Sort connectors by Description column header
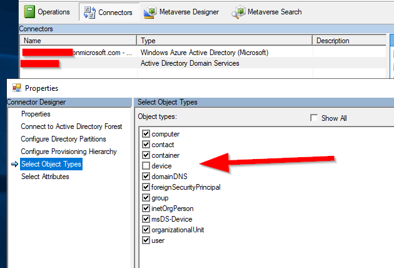394x268 pixels. (349, 41)
